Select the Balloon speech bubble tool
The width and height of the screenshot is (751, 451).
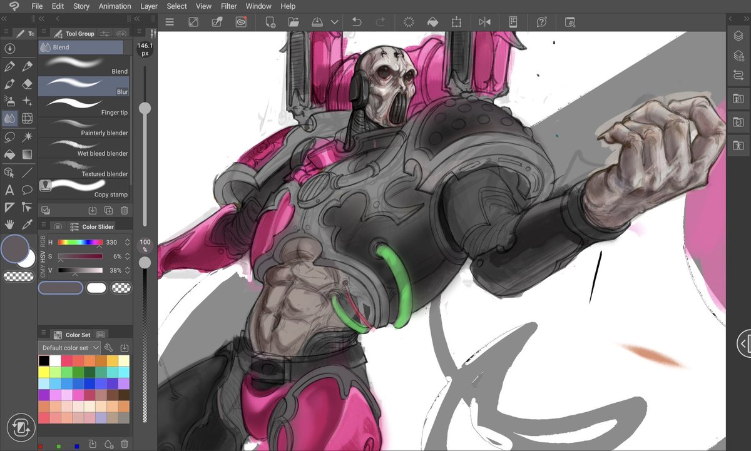(27, 190)
